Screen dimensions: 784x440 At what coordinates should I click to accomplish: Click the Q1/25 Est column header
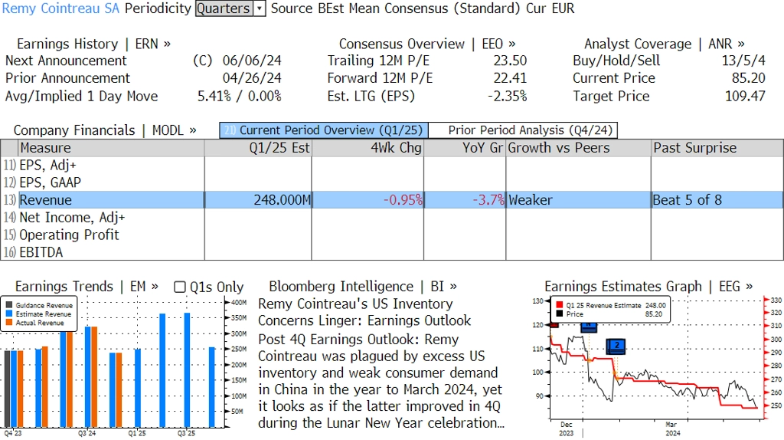[x=258, y=148]
